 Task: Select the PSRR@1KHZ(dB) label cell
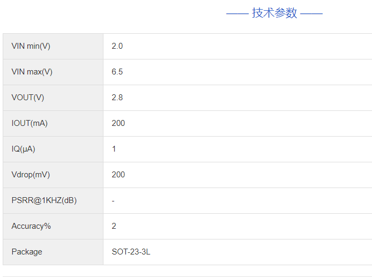click(x=44, y=200)
